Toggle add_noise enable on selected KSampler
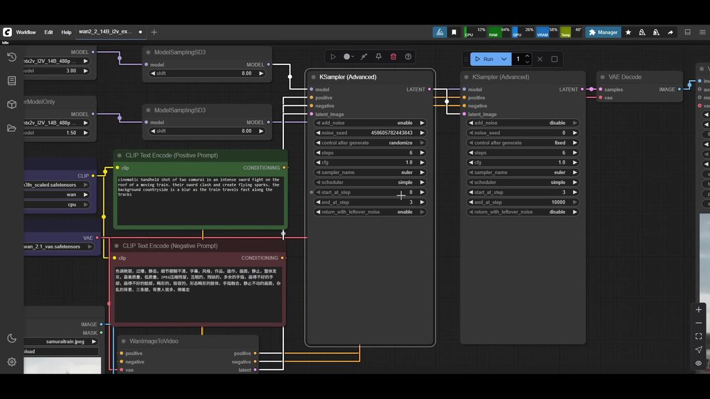The image size is (710, 399). pyautogui.click(x=370, y=123)
